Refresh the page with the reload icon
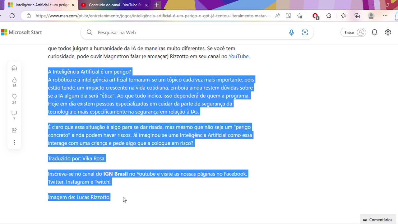The image size is (398, 224). click(x=12, y=16)
